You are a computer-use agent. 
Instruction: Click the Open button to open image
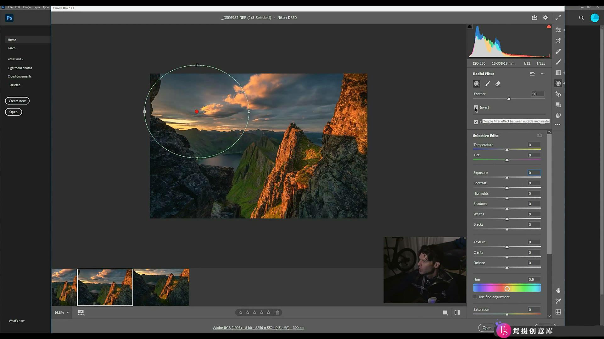point(487,327)
